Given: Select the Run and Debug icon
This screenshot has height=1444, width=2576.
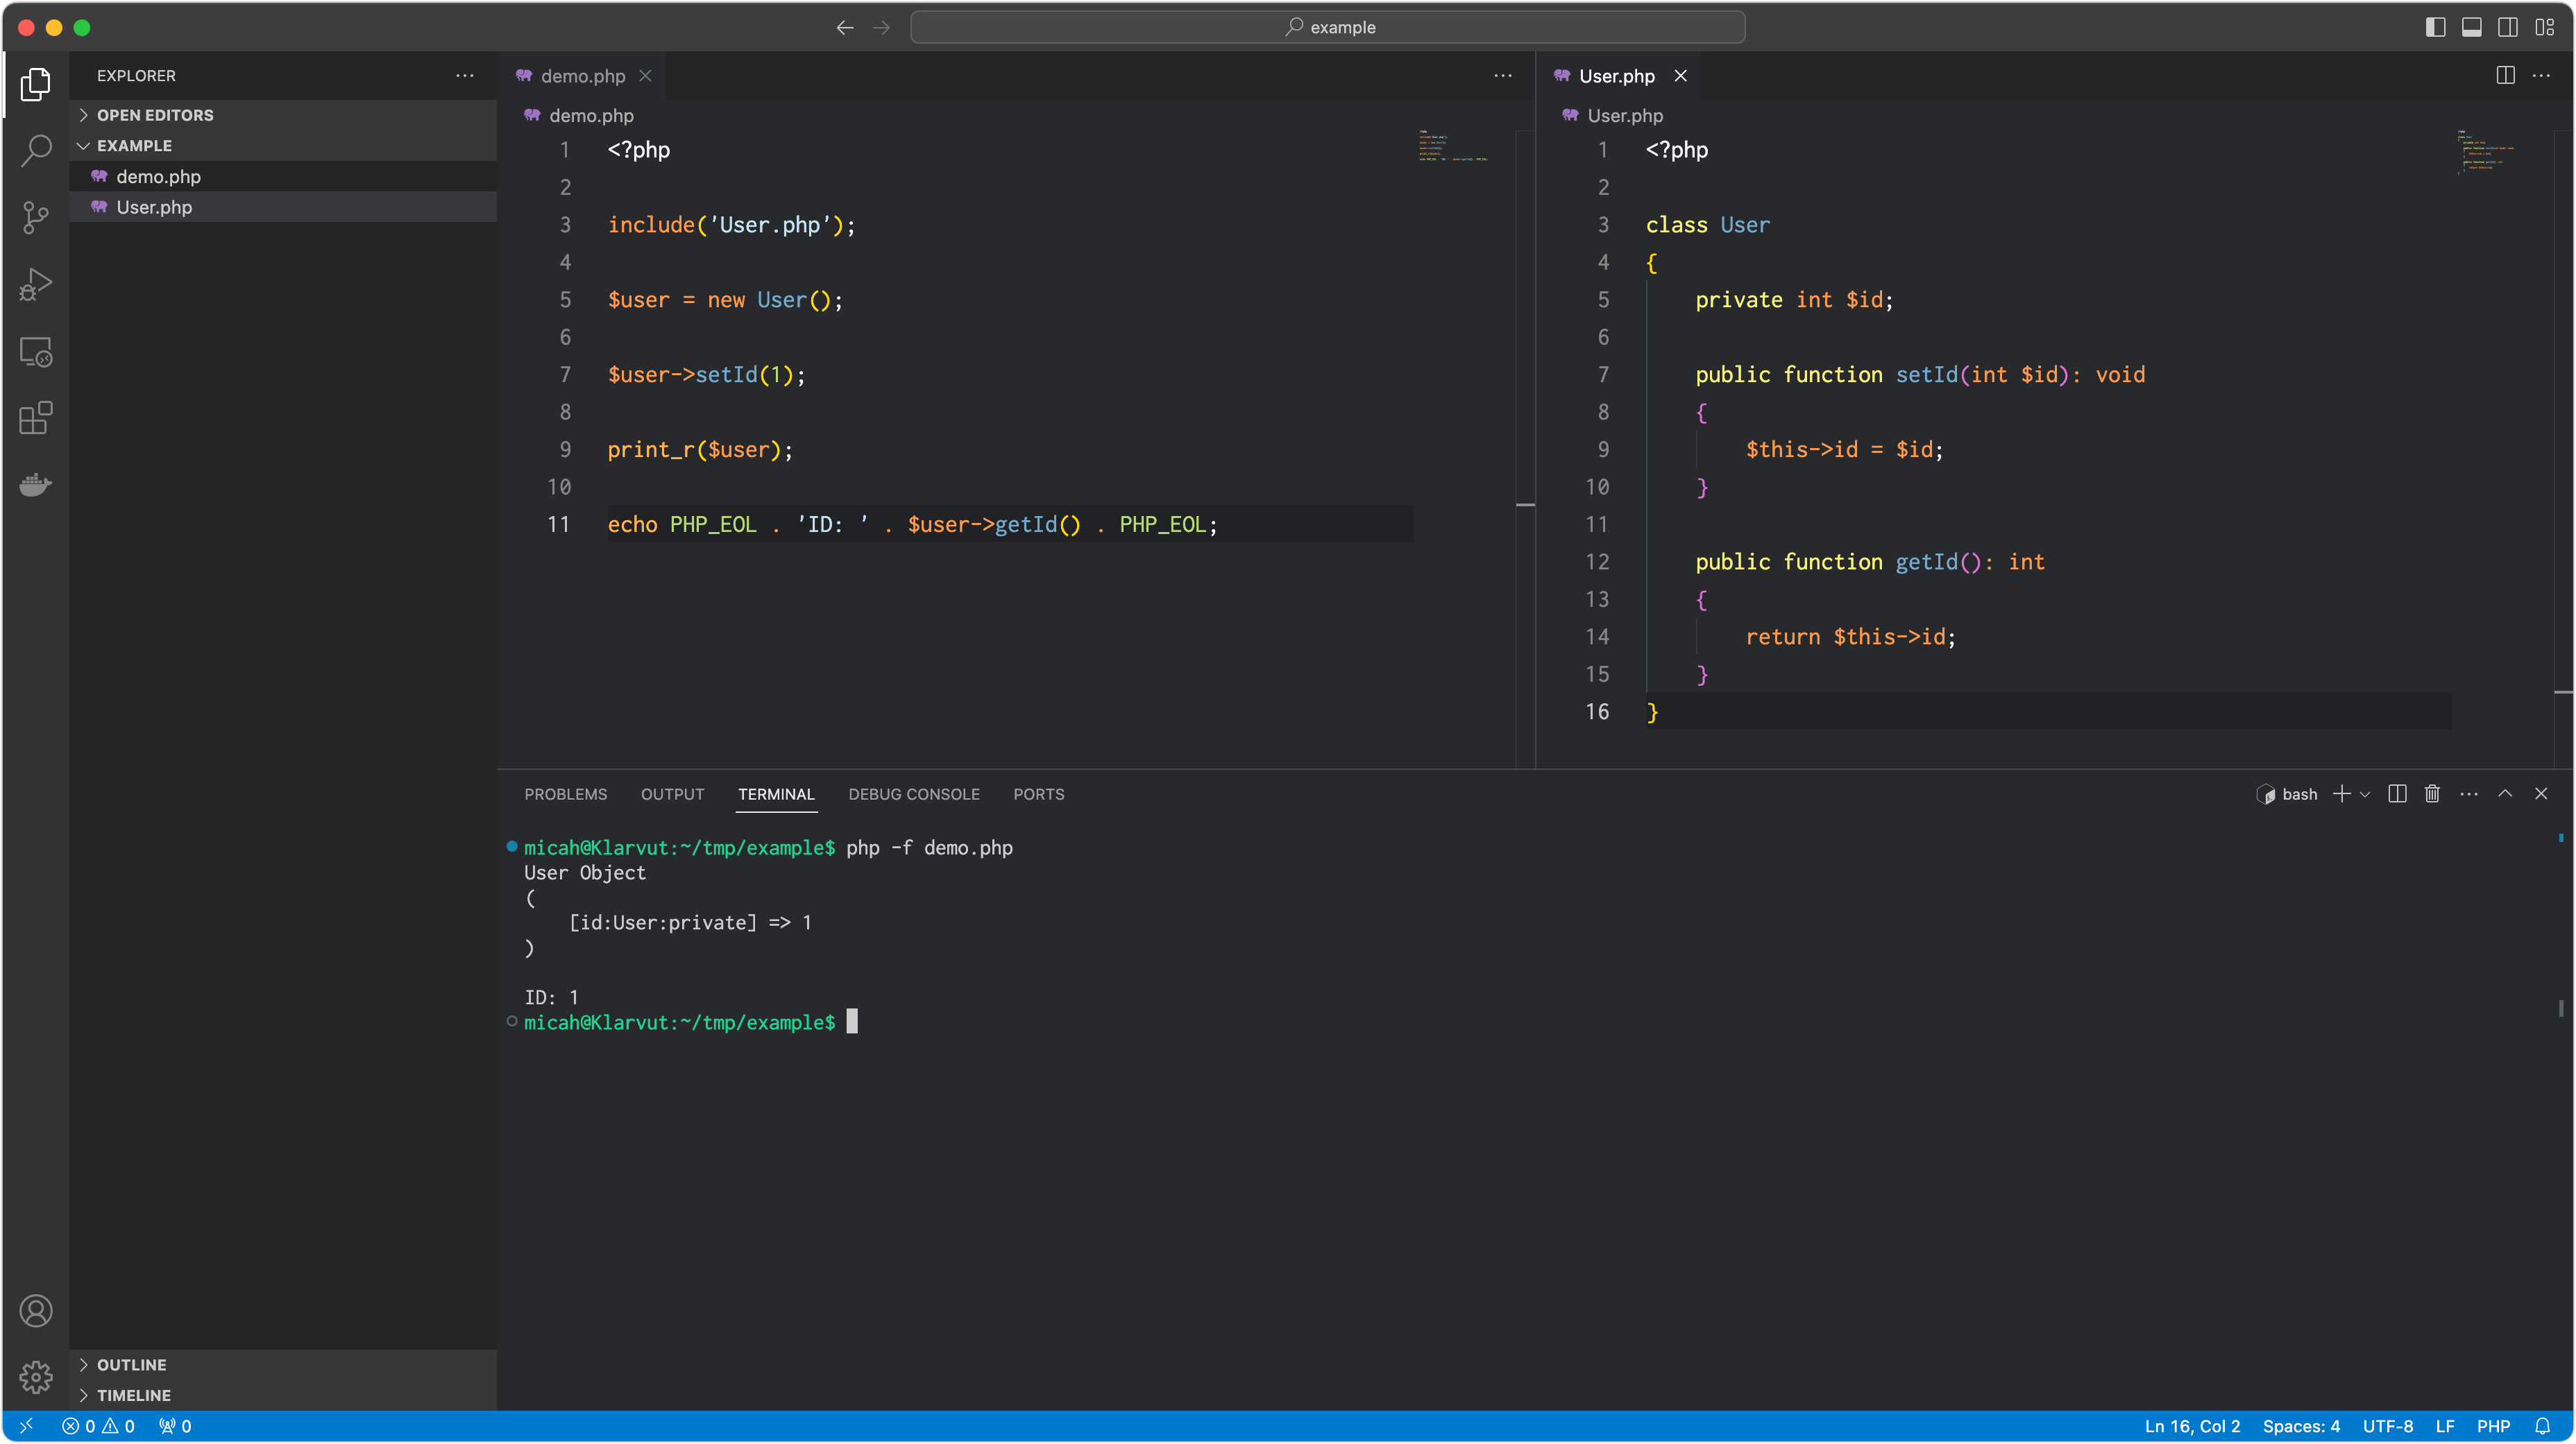Looking at the screenshot, I should click(36, 284).
